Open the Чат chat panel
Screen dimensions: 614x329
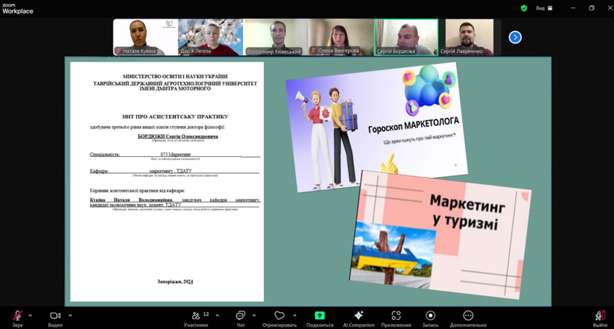click(x=240, y=316)
